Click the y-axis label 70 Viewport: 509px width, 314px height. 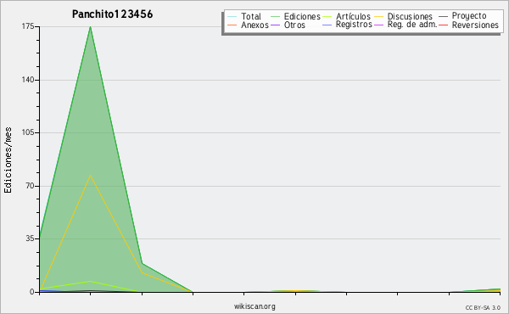click(x=30, y=186)
